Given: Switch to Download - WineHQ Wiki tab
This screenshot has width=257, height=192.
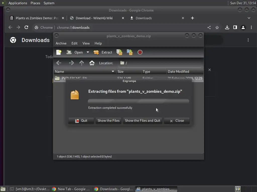Looking at the screenshot, I should [x=94, y=18].
